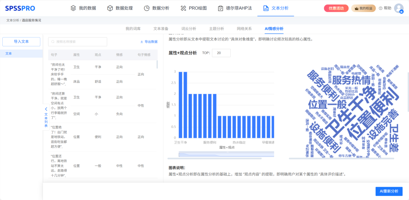Open 帮助 help question mark

click(x=385, y=8)
